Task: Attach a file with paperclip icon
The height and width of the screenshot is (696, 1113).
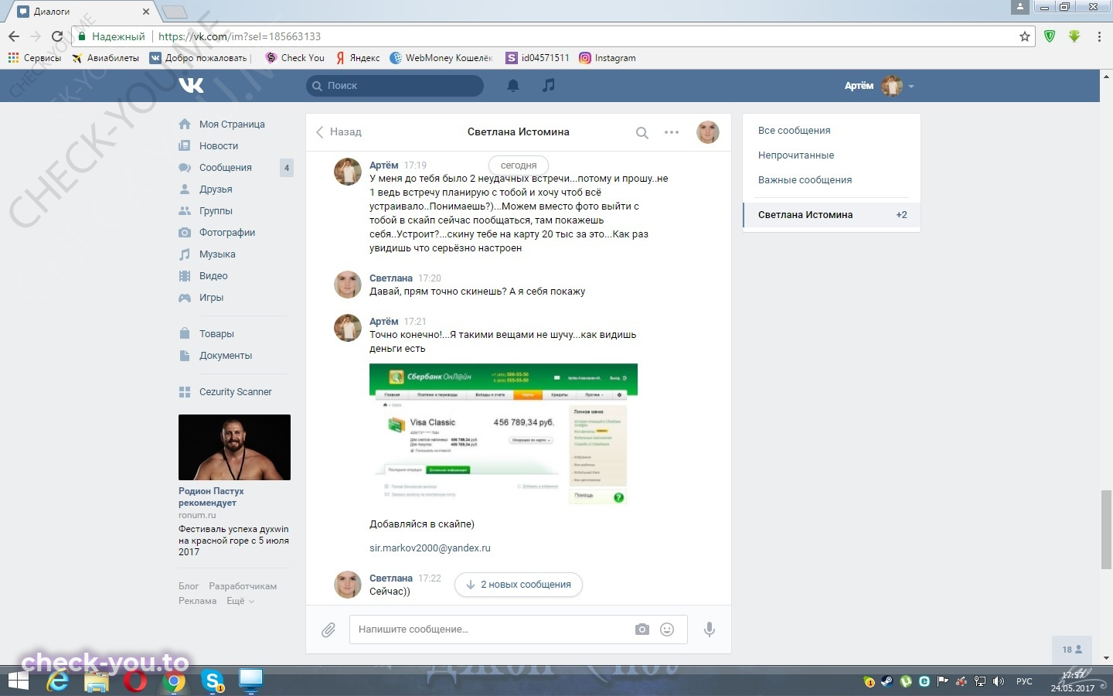Action: pos(328,629)
